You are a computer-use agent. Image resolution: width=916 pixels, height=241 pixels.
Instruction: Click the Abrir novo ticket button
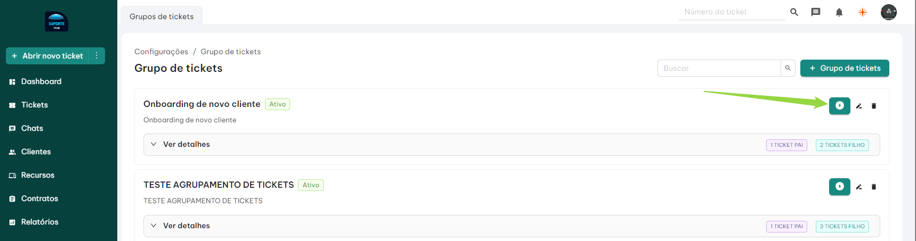click(x=48, y=56)
